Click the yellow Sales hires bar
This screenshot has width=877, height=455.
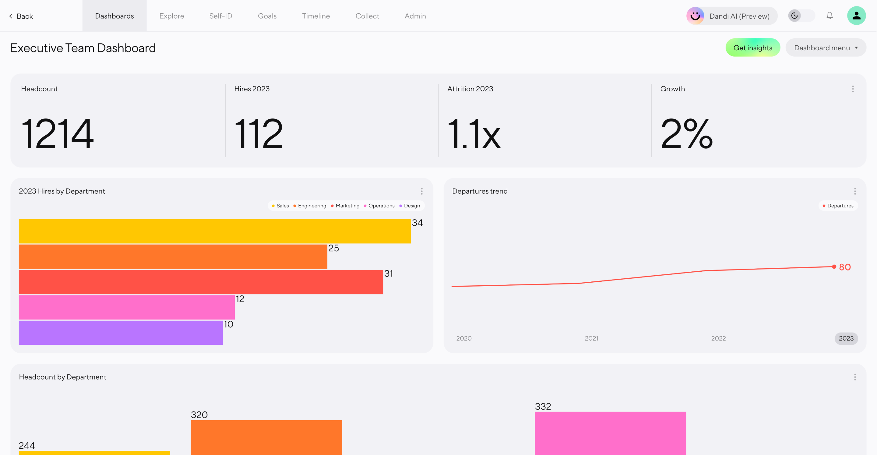pos(214,231)
